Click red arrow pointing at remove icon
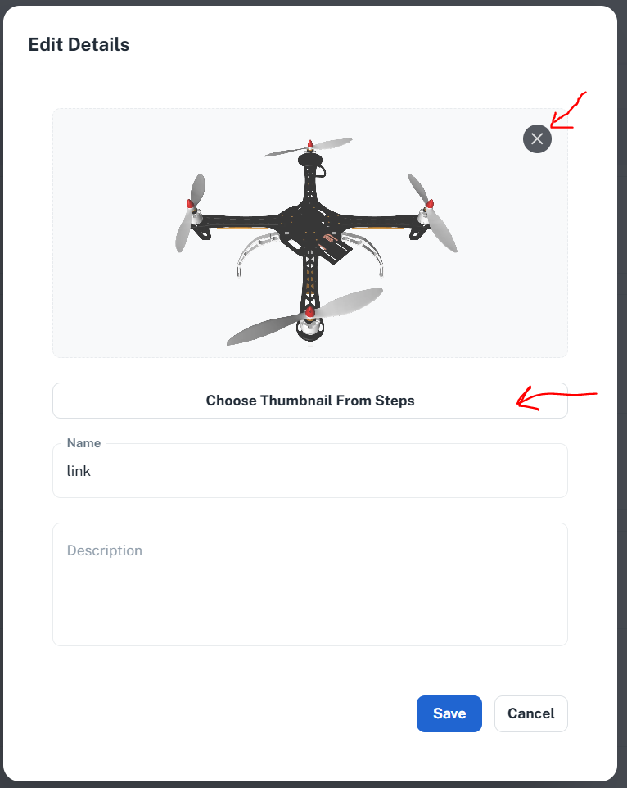627x788 pixels. coord(567,111)
